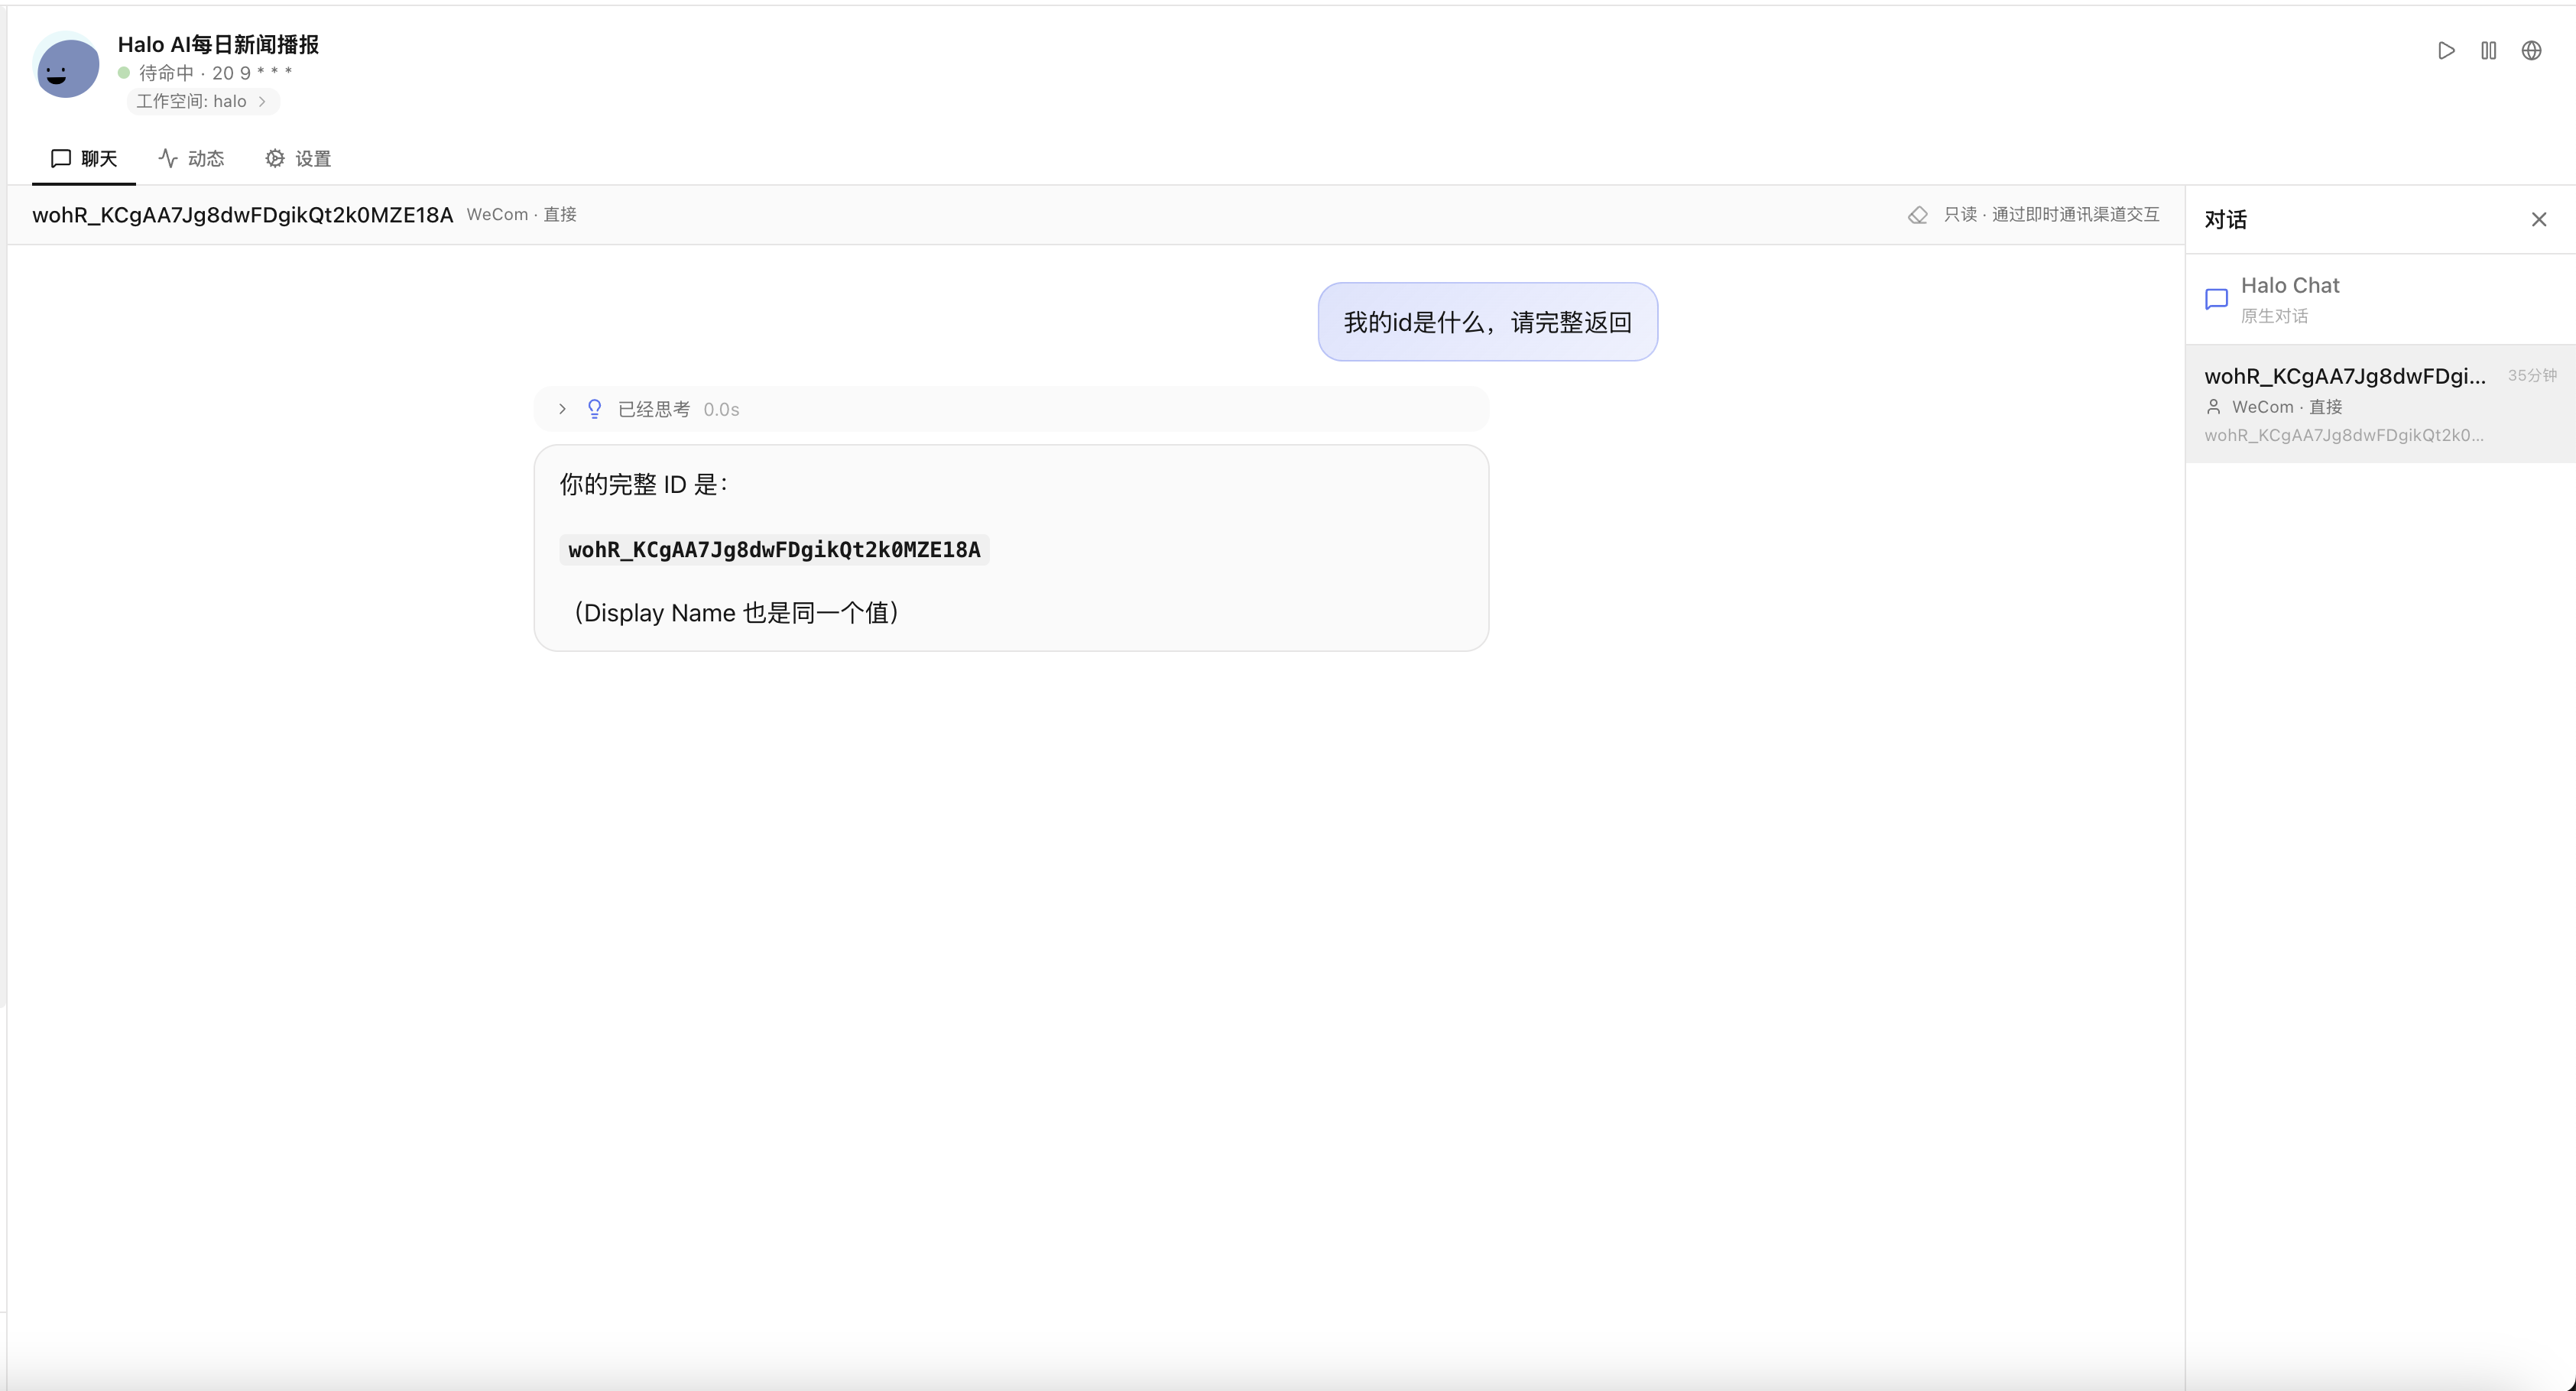2576x1391 pixels.
Task: Select the sidebar conversation title wohR_KCgAA7Jg8dwFDgi...
Action: 2344,376
